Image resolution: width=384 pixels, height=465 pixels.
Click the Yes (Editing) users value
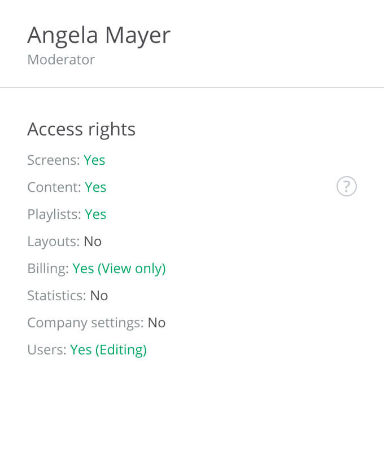coord(108,350)
